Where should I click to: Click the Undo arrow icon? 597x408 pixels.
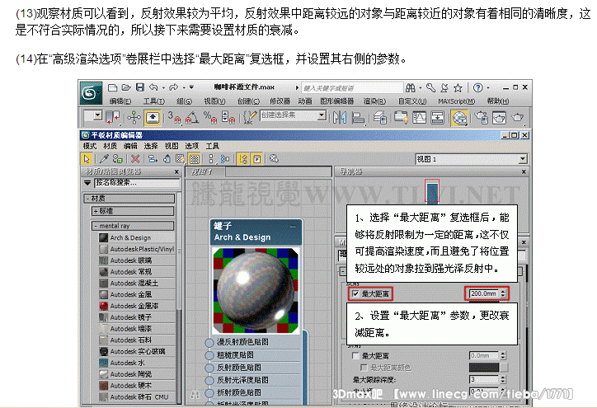pos(153,87)
